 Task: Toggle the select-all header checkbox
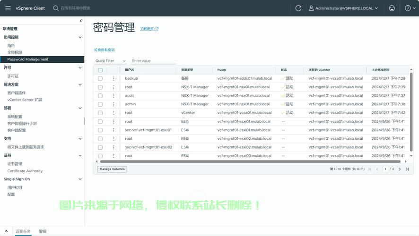coord(100,70)
